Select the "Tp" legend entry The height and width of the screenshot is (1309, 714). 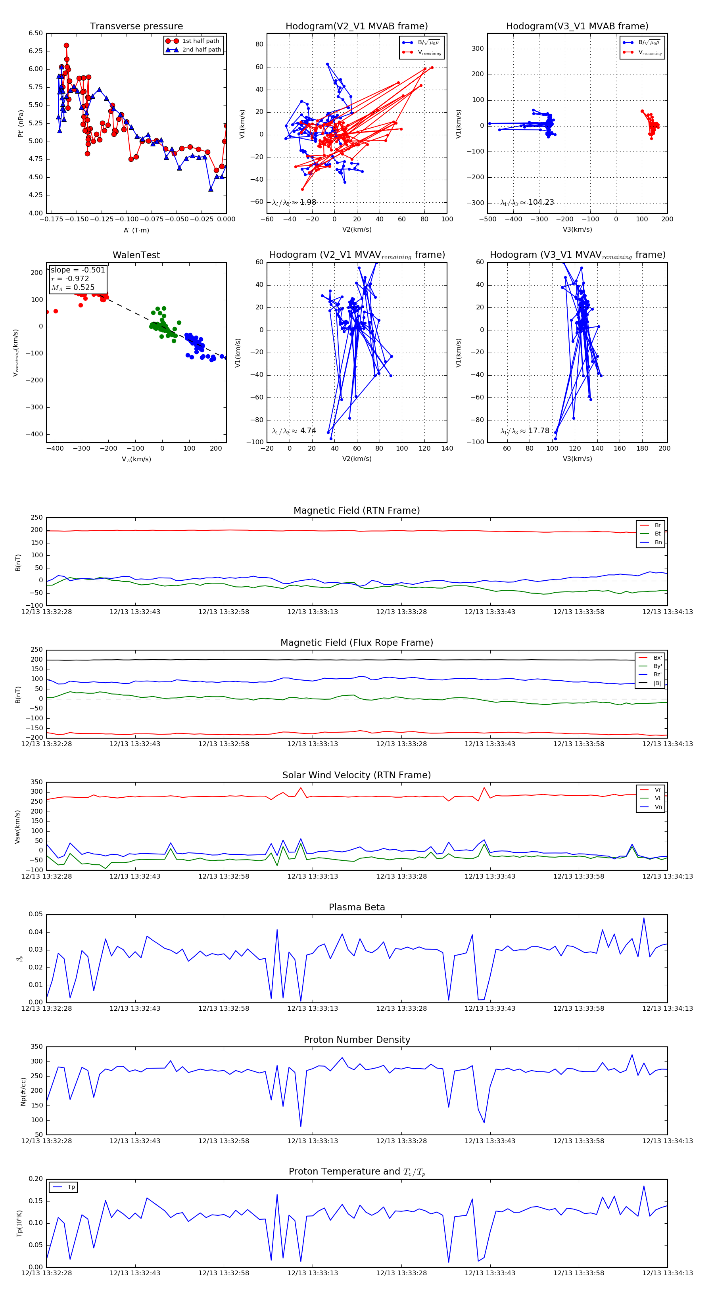click(63, 1188)
